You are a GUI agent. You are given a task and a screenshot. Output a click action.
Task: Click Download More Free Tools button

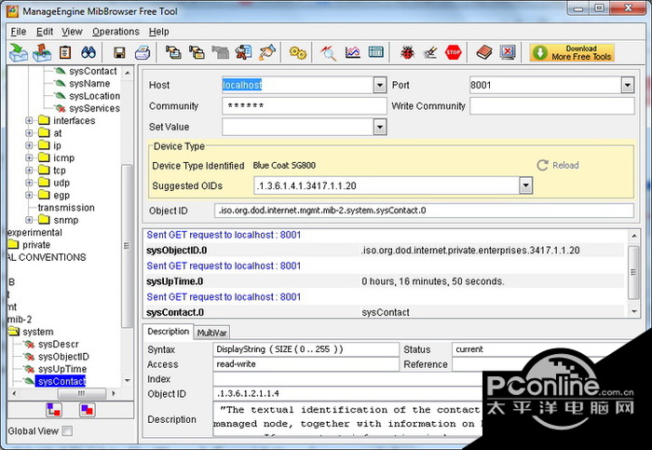tap(572, 52)
